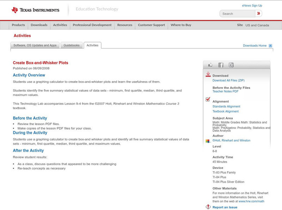Click the ©Holt, Rinehart and Winston link
This screenshot has height=210, width=282.
231,140
